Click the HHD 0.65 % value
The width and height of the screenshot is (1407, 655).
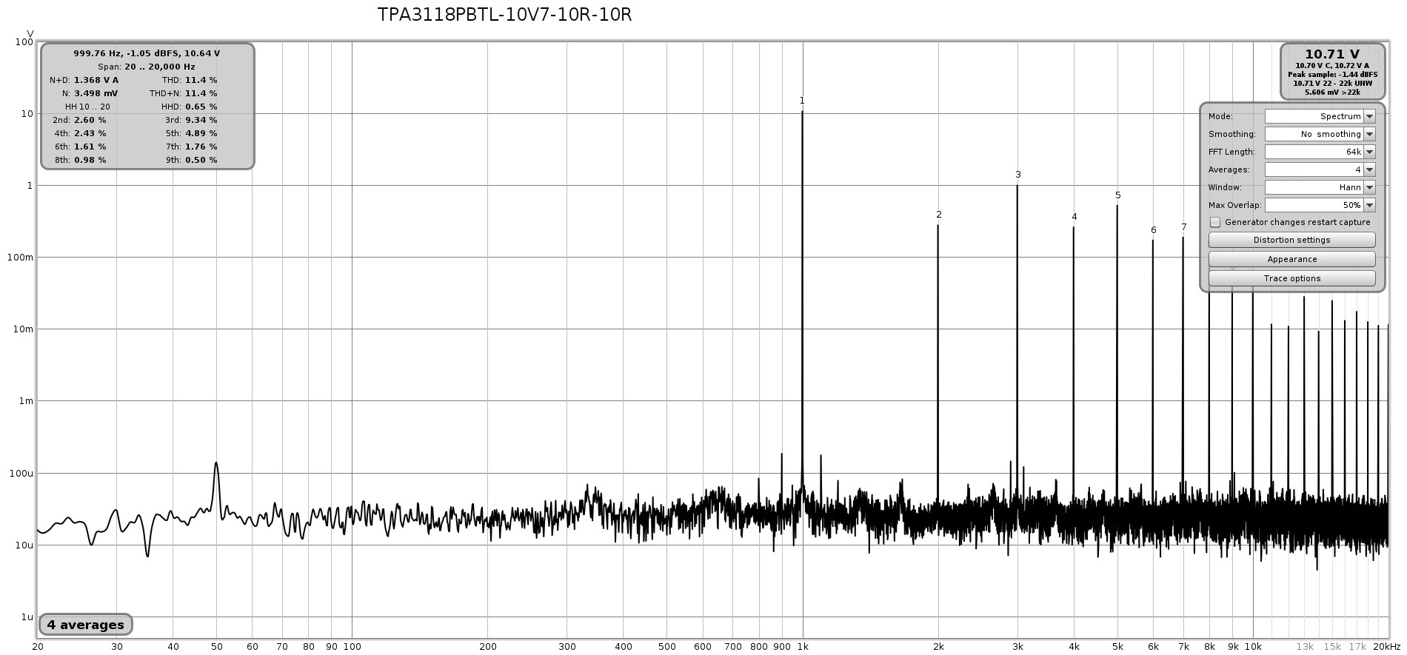point(201,107)
